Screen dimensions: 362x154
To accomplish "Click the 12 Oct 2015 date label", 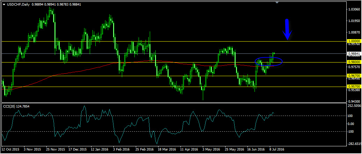I will (x=11, y=149).
